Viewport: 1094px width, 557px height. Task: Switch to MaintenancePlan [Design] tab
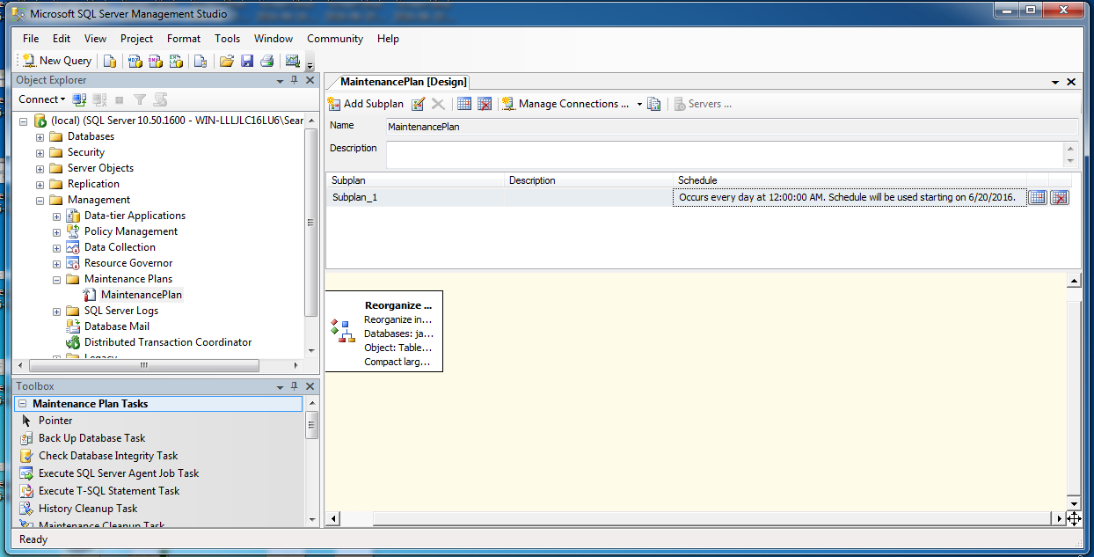tap(404, 82)
